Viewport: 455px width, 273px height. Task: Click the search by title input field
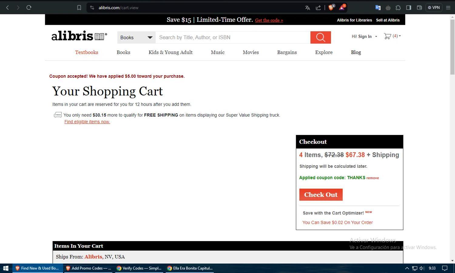(x=233, y=37)
